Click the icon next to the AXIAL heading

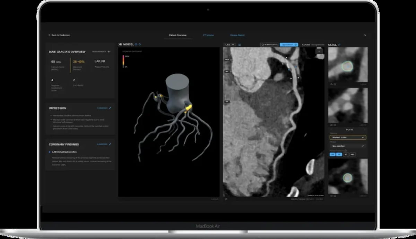point(339,45)
